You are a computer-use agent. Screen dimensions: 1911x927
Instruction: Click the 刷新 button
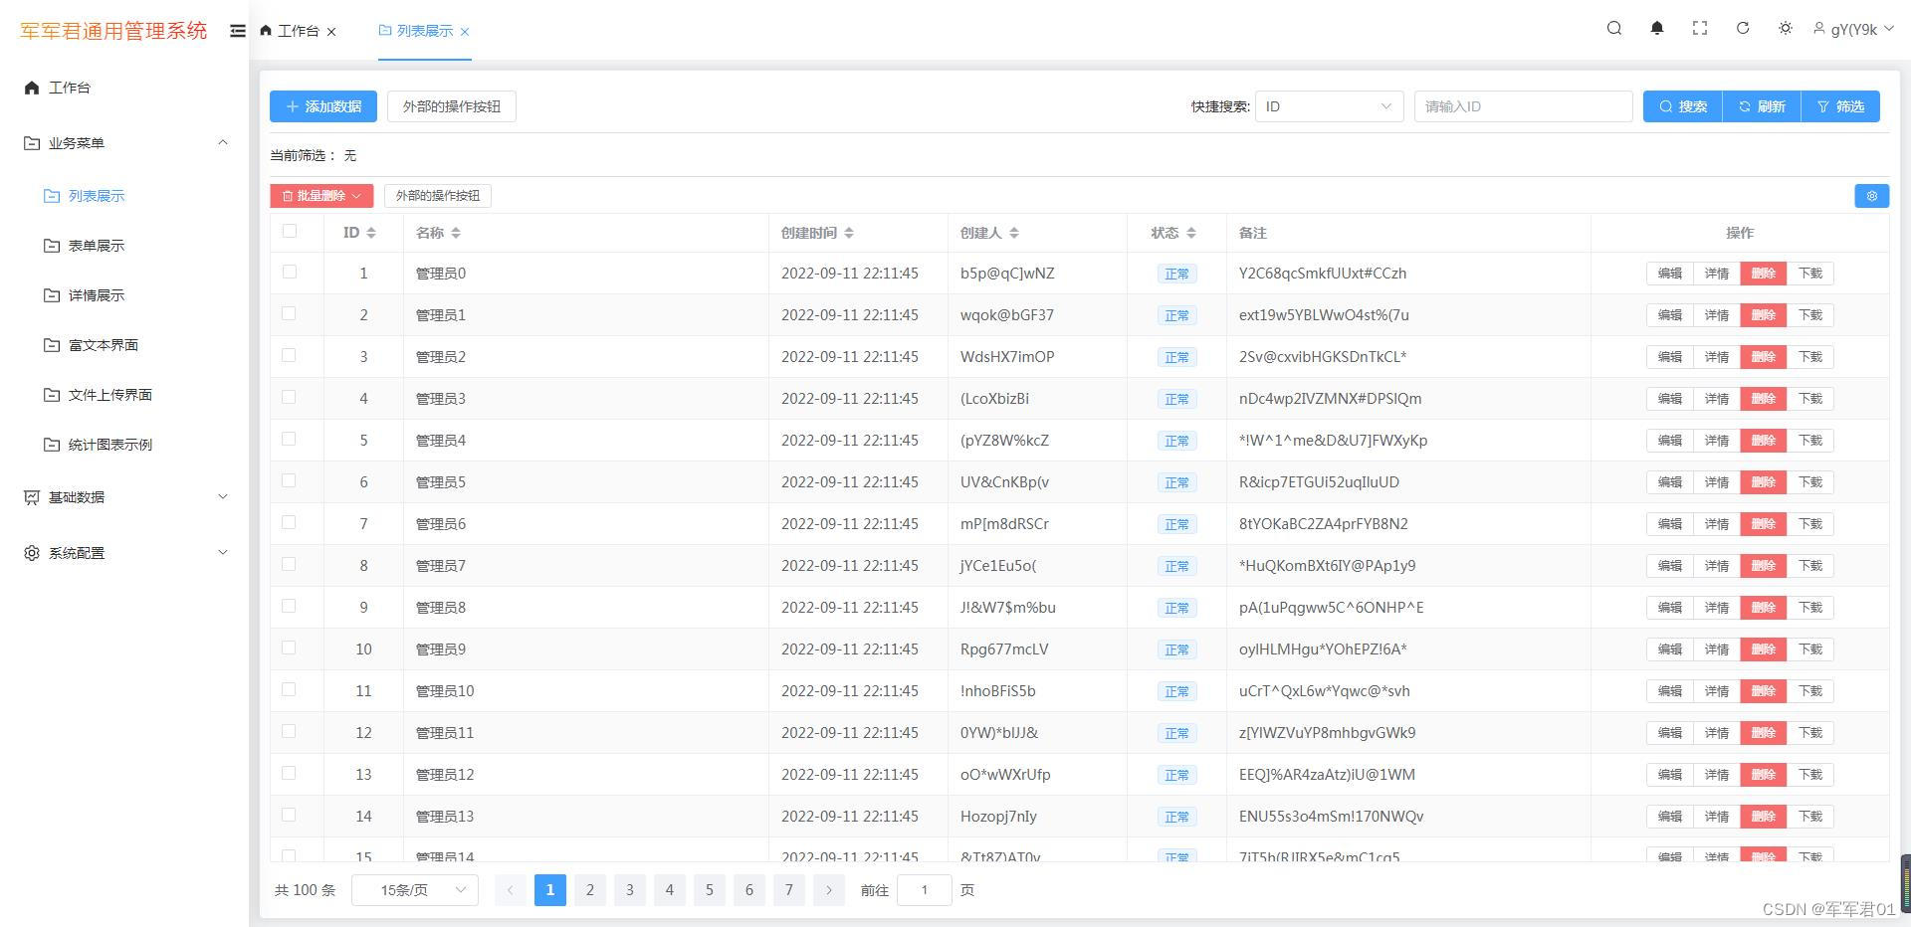[1762, 106]
